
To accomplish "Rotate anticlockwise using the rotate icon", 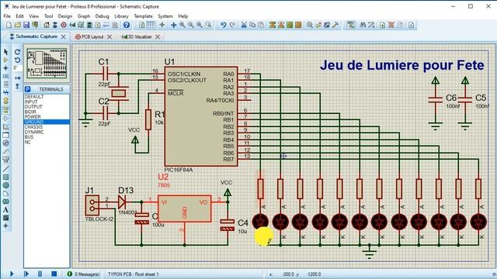I will coord(17,60).
